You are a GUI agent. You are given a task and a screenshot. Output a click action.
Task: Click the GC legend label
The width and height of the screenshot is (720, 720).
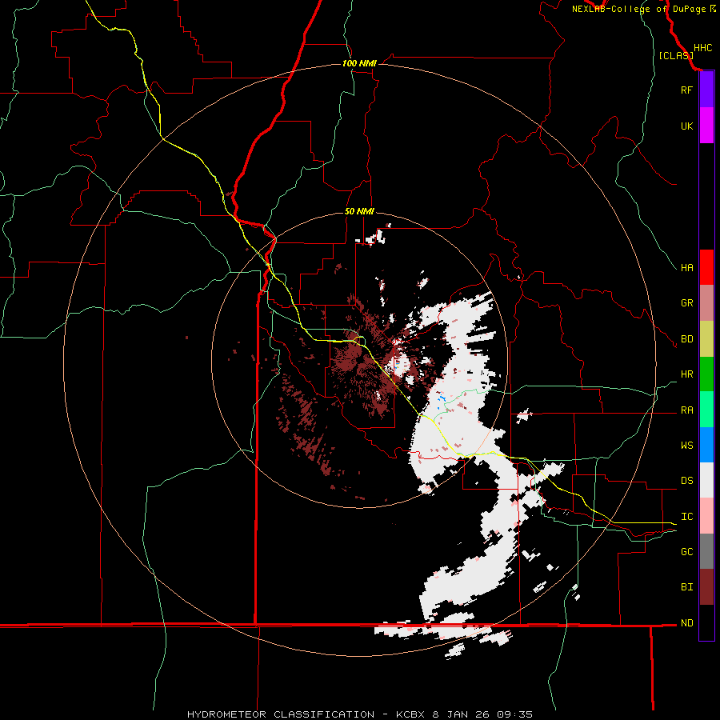click(686, 552)
